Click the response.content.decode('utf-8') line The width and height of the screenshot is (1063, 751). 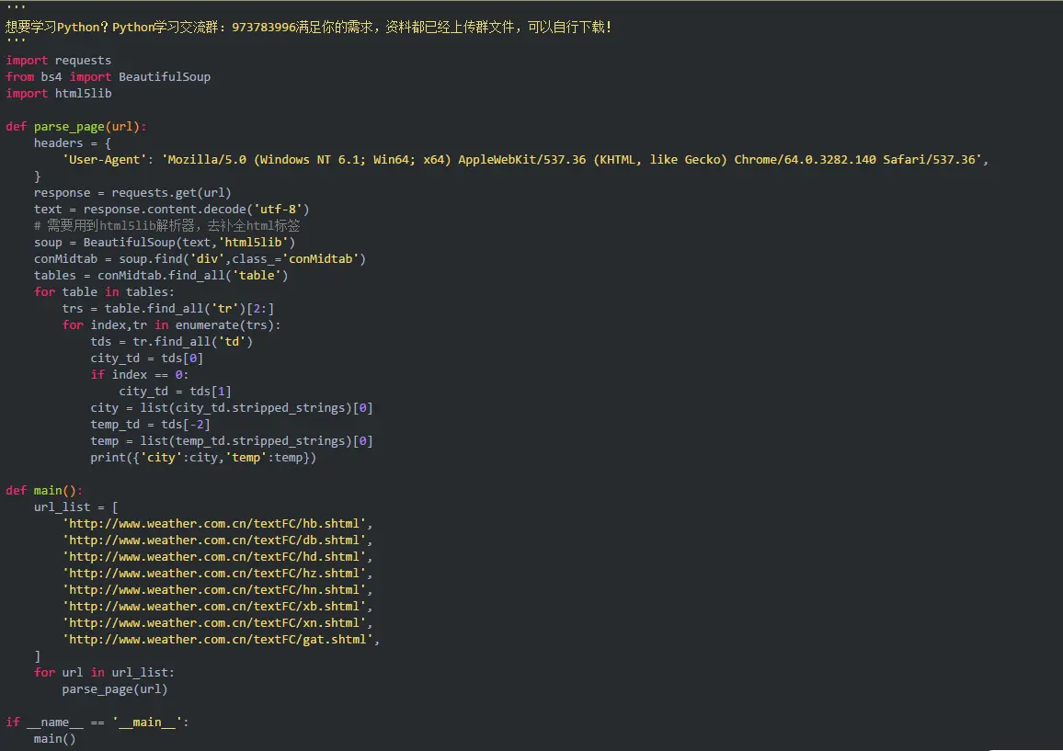coord(172,209)
